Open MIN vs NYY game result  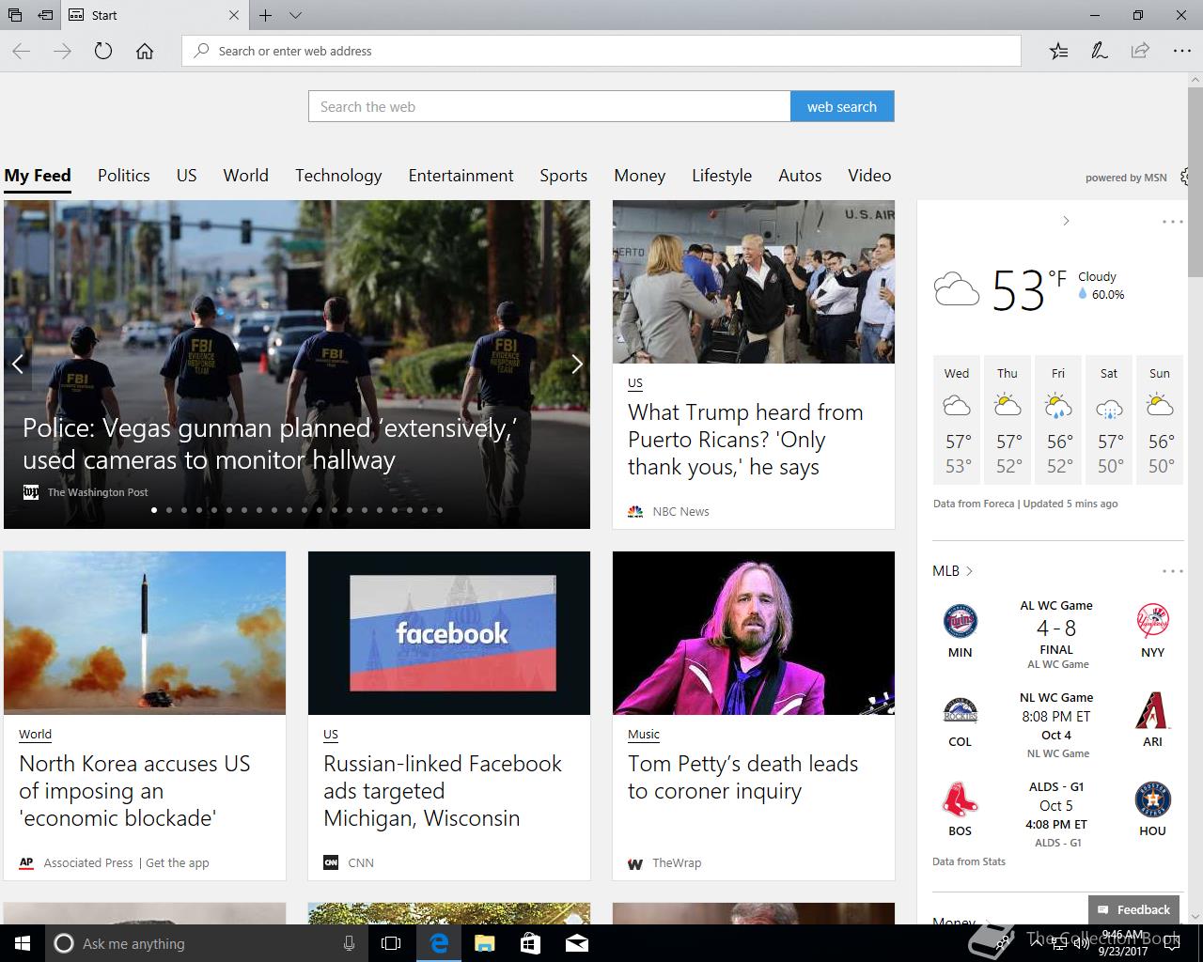coord(1056,634)
